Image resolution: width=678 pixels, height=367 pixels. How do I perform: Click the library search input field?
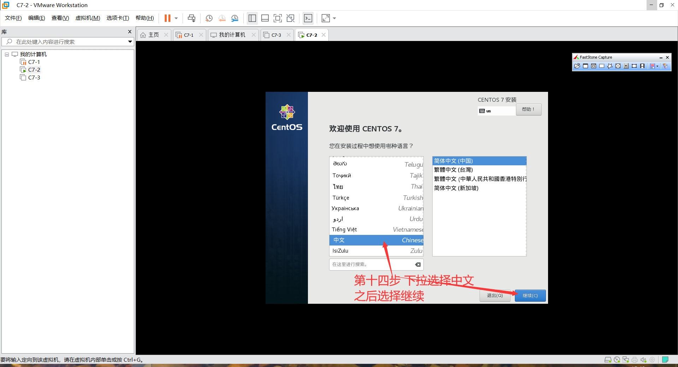pos(67,42)
